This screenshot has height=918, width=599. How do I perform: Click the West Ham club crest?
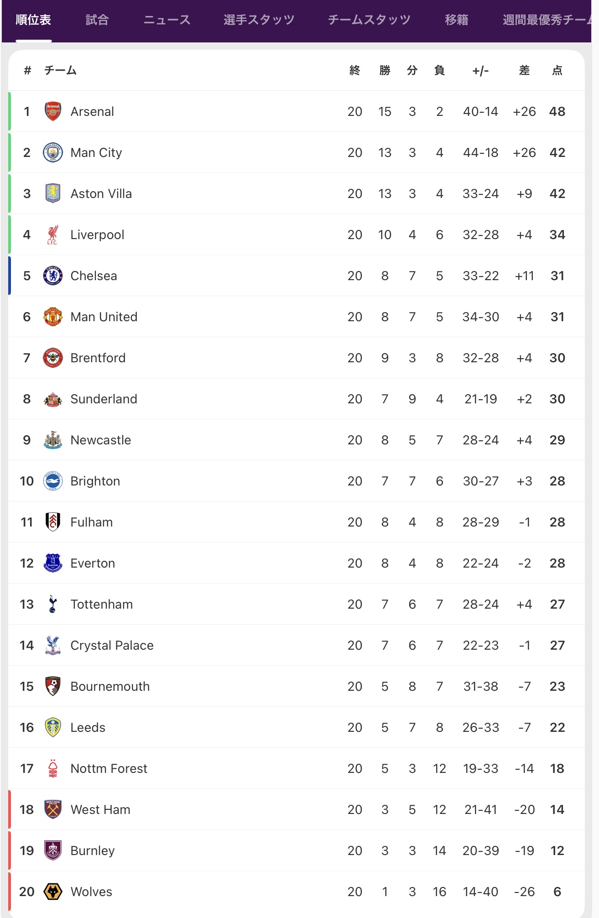[x=53, y=809]
